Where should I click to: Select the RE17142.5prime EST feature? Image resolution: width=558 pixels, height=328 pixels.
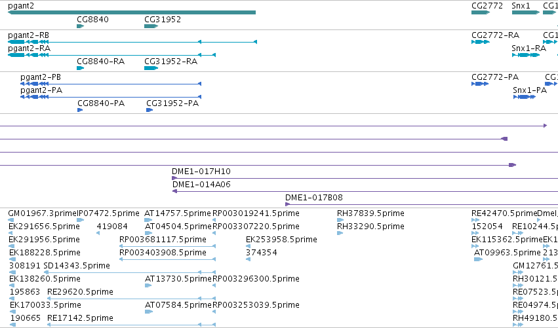click(x=131, y=325)
